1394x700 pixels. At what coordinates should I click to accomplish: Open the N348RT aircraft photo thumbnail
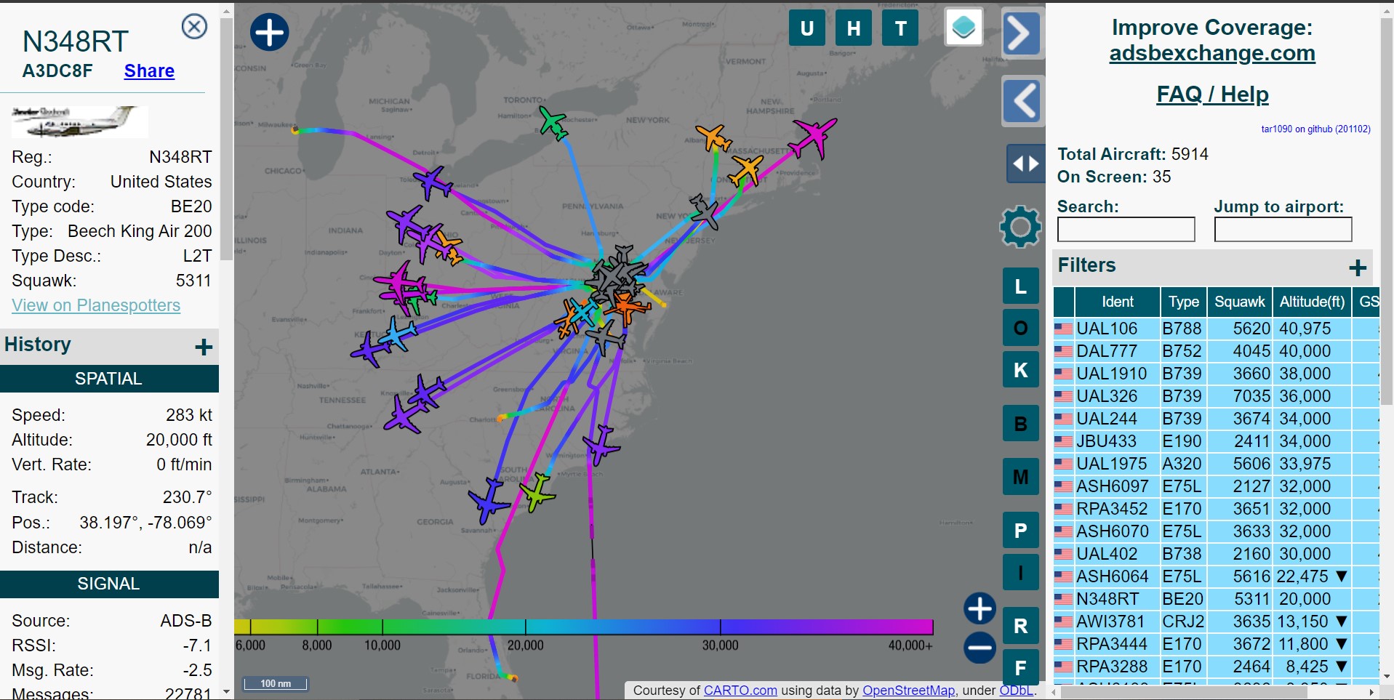tap(79, 121)
